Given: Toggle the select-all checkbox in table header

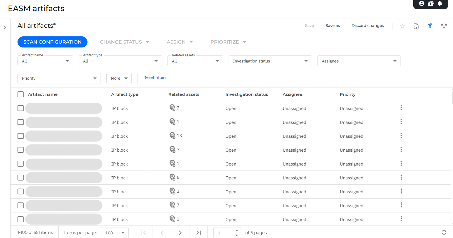Looking at the screenshot, I should coord(21,94).
